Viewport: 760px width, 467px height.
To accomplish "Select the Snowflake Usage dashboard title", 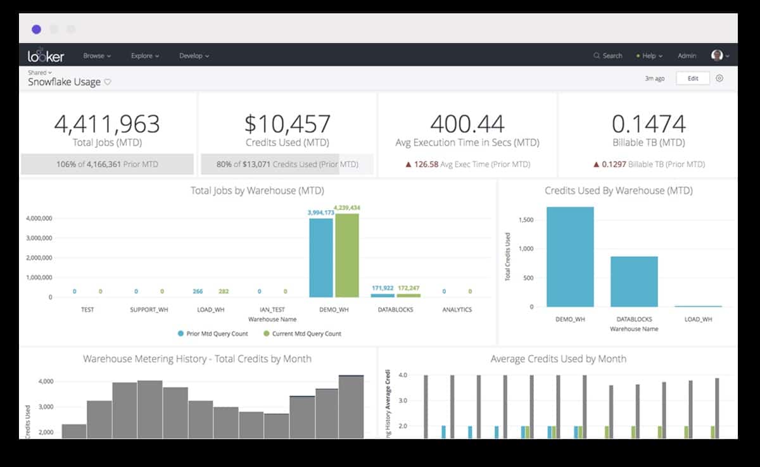I will 64,82.
